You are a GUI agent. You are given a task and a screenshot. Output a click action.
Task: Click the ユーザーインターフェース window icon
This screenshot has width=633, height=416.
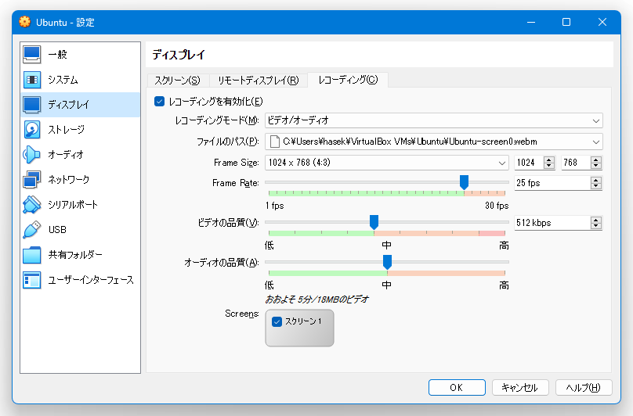[x=32, y=279]
